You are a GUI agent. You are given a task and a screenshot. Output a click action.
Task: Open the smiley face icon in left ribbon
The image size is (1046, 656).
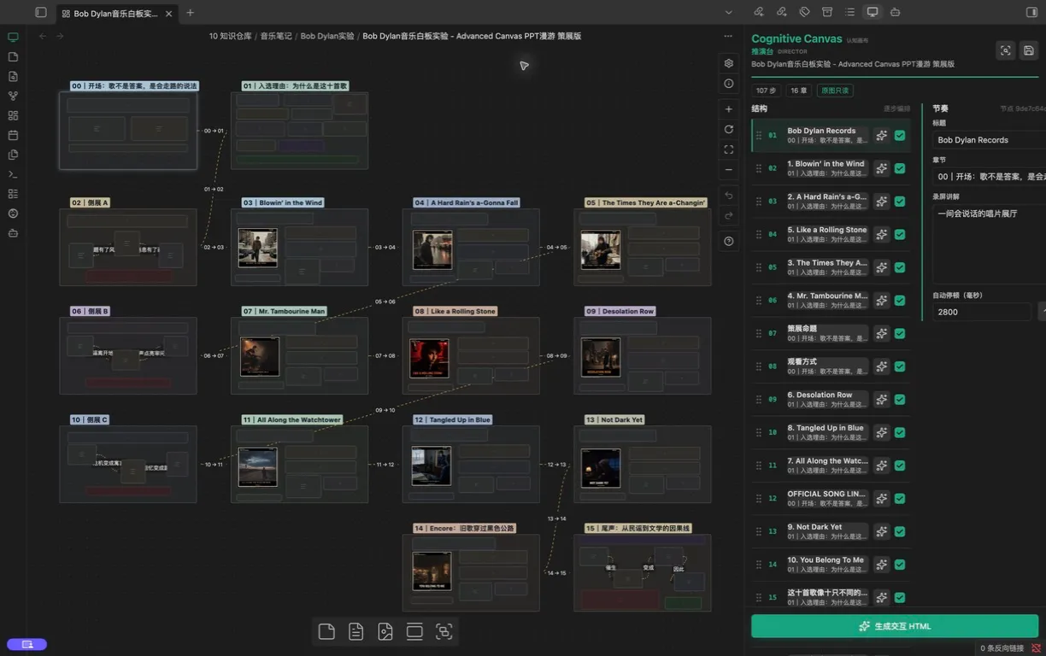(x=13, y=214)
